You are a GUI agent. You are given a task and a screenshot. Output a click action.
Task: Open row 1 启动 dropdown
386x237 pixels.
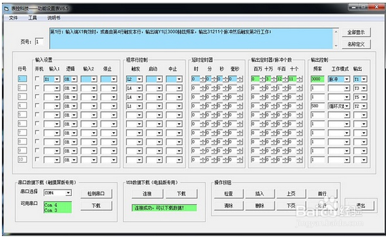click(x=154, y=79)
